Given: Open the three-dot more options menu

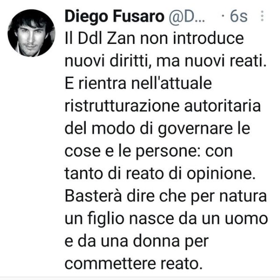Looking at the screenshot, I should (262, 16).
